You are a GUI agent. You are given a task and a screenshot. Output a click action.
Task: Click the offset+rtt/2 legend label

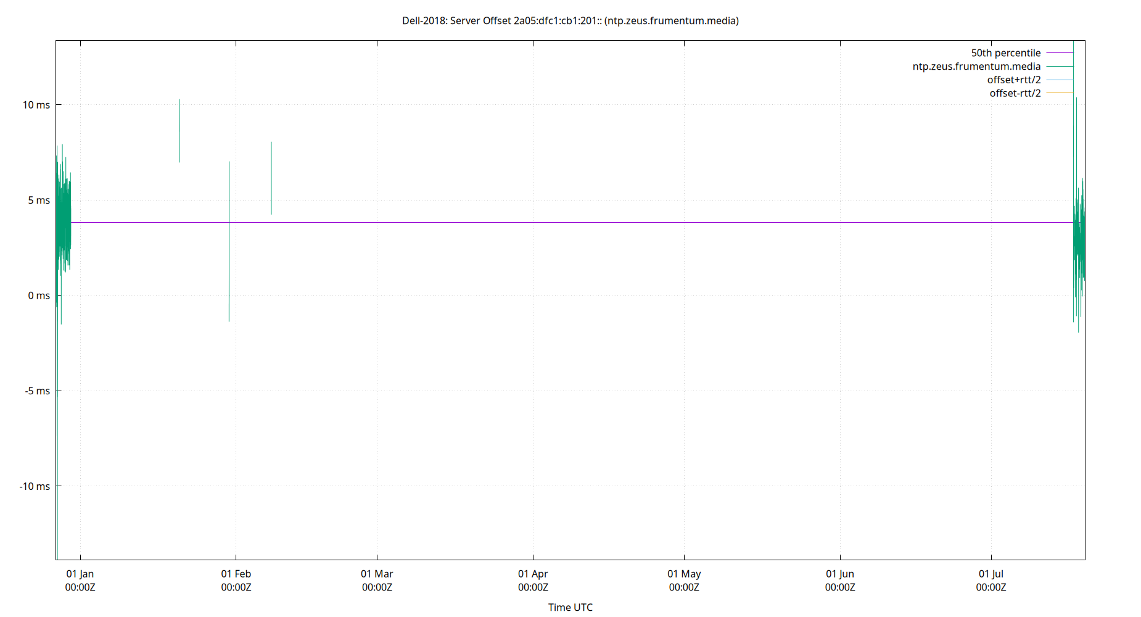tap(1015, 79)
